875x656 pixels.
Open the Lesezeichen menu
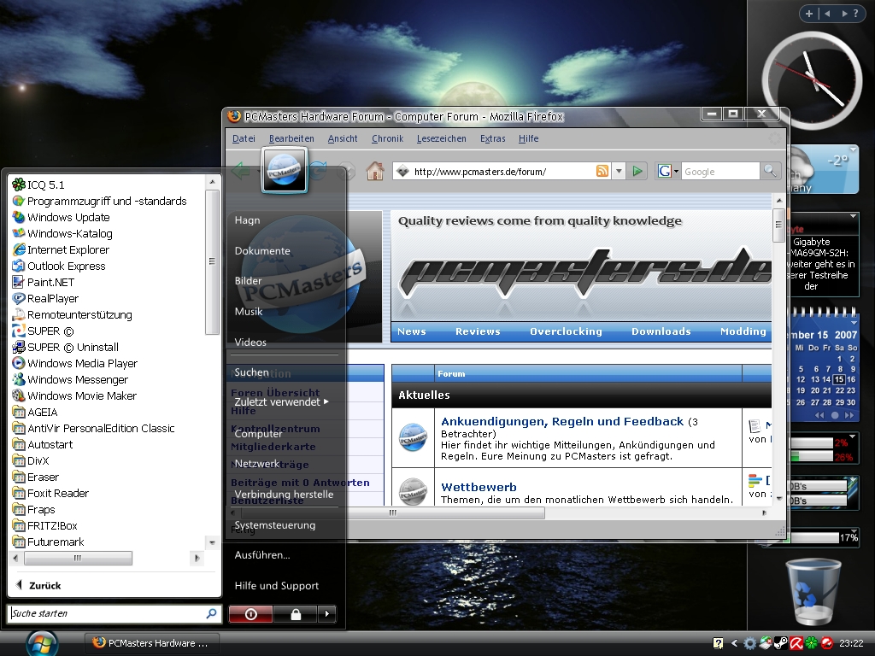coord(442,138)
